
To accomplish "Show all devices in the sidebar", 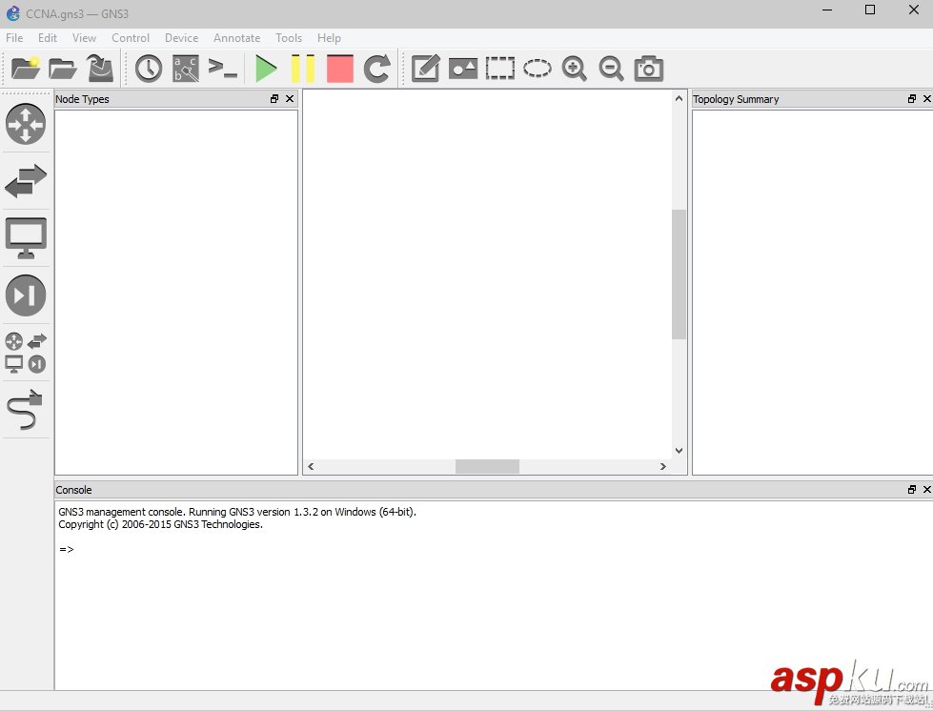I will point(26,352).
